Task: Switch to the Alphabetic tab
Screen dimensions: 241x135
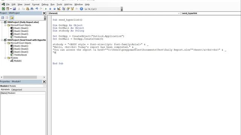Action: click(5, 90)
